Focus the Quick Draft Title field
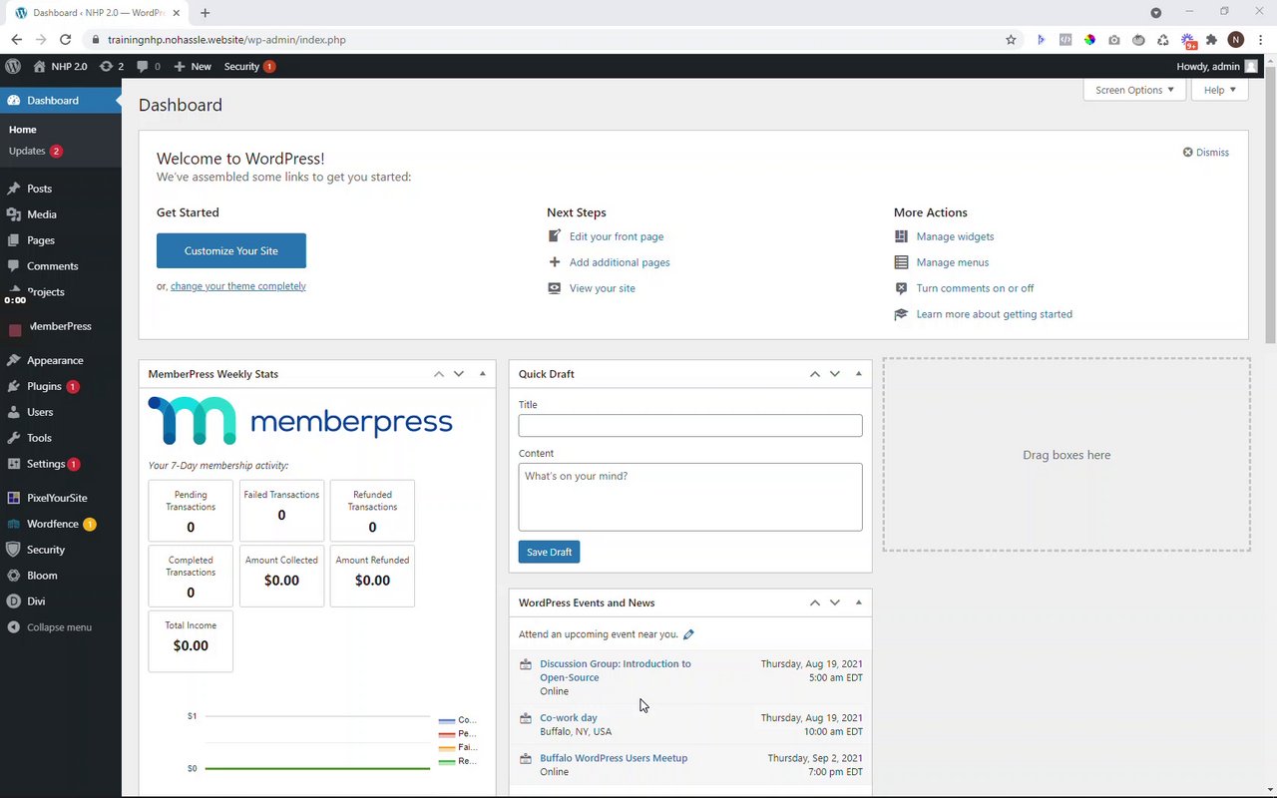The image size is (1277, 798). (x=690, y=425)
